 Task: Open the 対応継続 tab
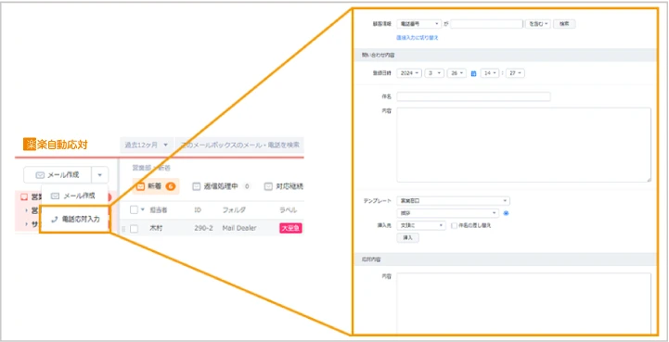[x=283, y=186]
